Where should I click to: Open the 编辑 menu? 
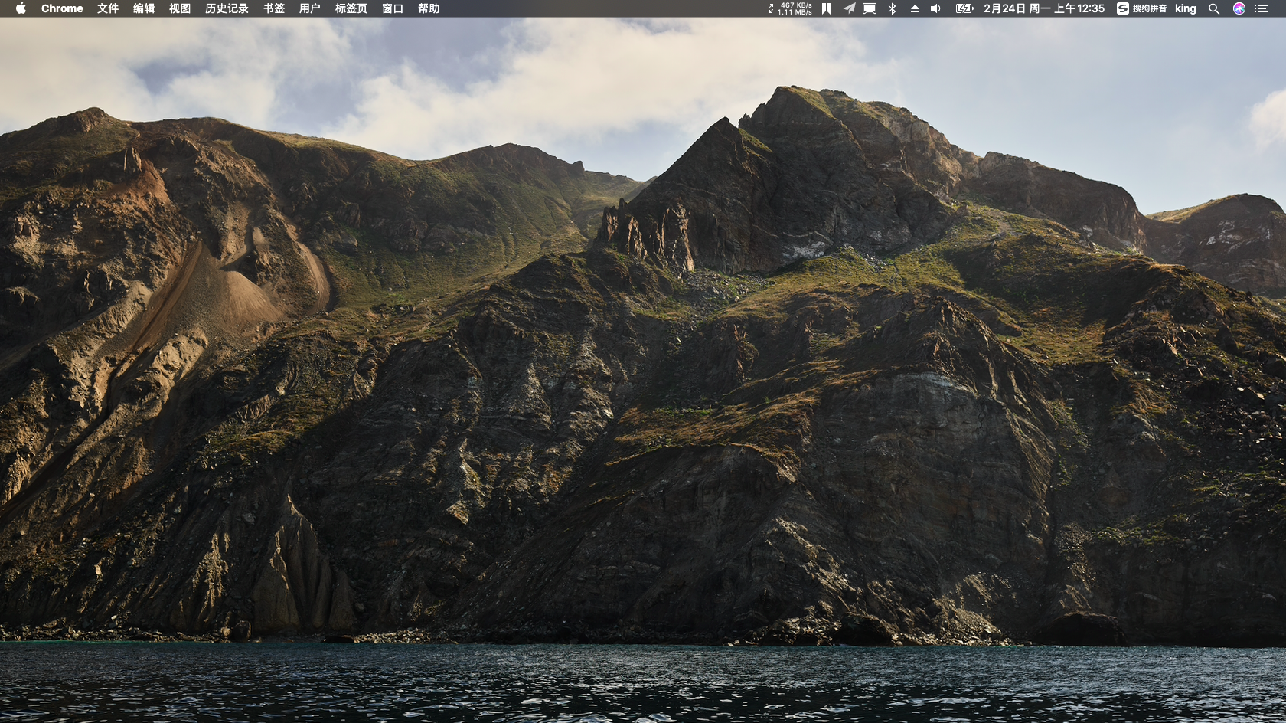144,8
